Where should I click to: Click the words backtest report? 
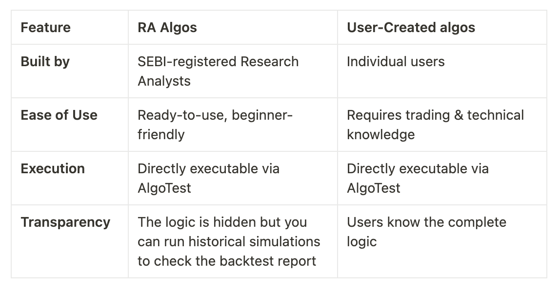click(x=268, y=261)
